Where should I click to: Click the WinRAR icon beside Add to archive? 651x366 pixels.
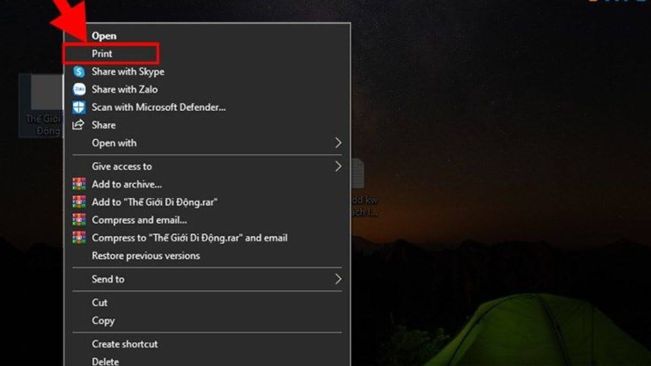(x=79, y=184)
